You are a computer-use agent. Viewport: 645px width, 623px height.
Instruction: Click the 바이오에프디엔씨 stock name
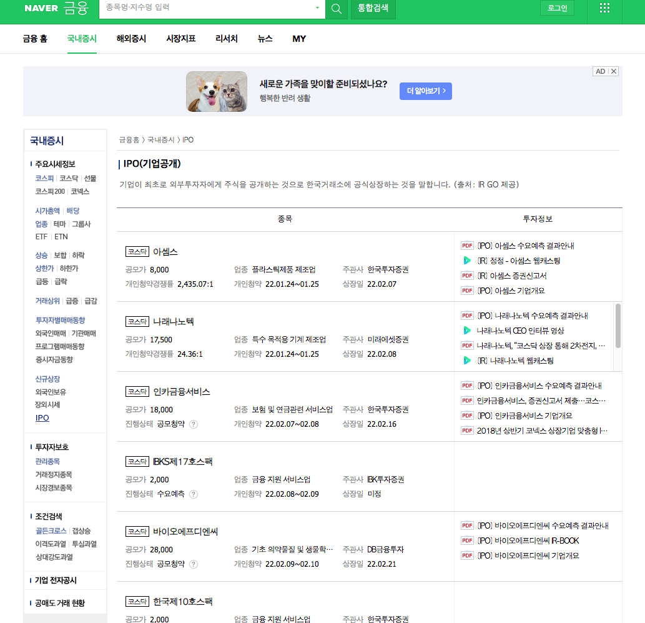[185, 532]
